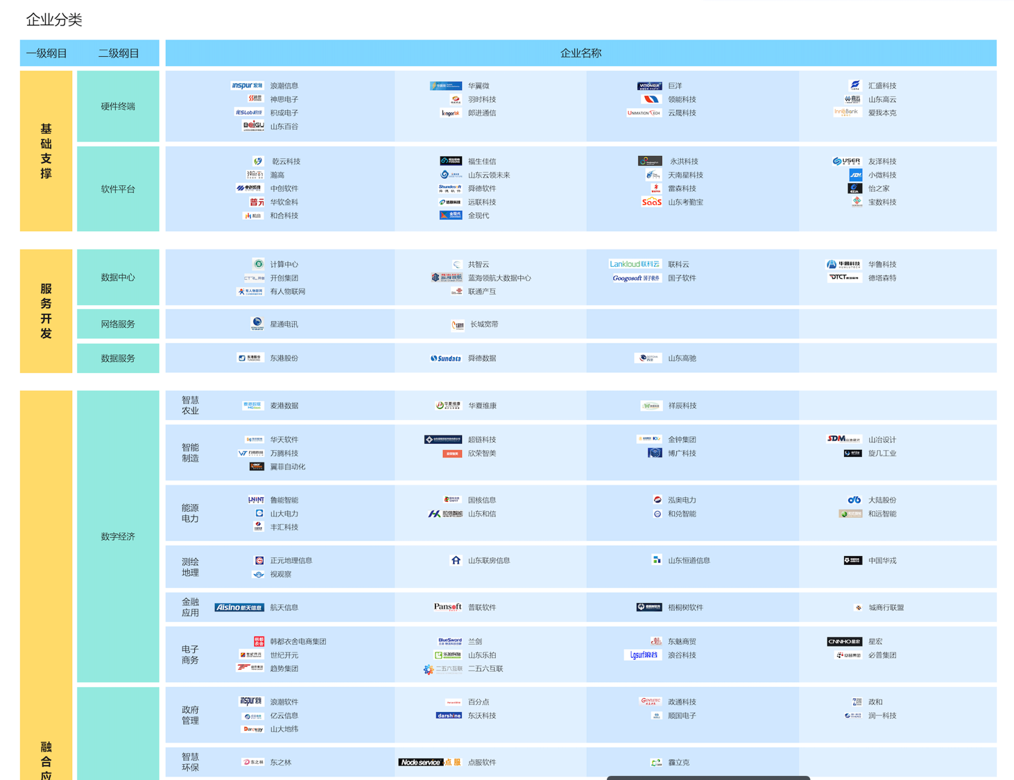Click the 翼菲自动化 company name

click(287, 467)
